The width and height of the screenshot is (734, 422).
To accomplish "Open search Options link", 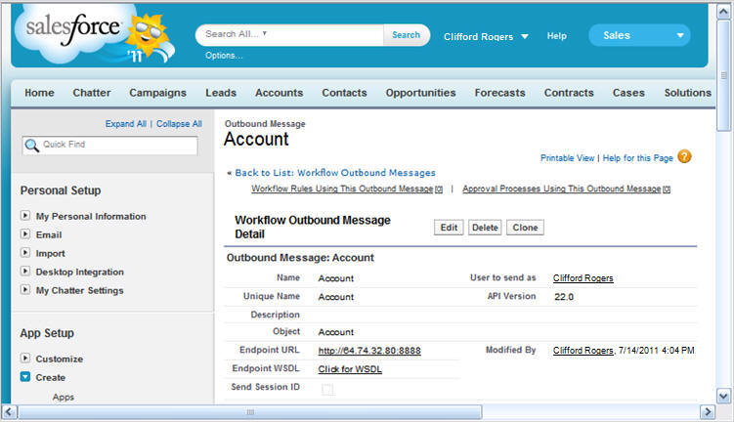I will 224,56.
